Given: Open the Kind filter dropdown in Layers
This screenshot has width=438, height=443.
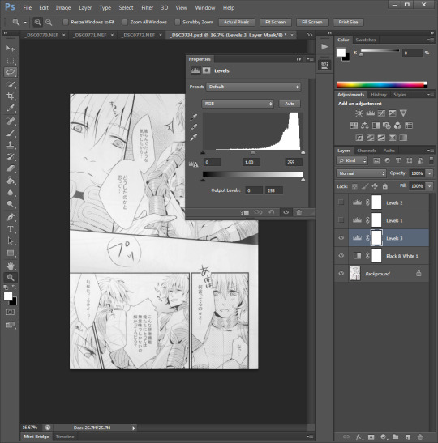Looking at the screenshot, I should click(352, 160).
